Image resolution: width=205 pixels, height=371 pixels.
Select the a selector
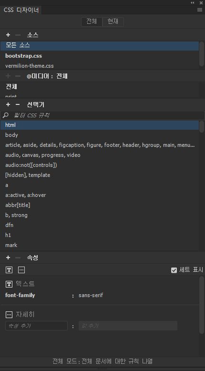[100, 185]
